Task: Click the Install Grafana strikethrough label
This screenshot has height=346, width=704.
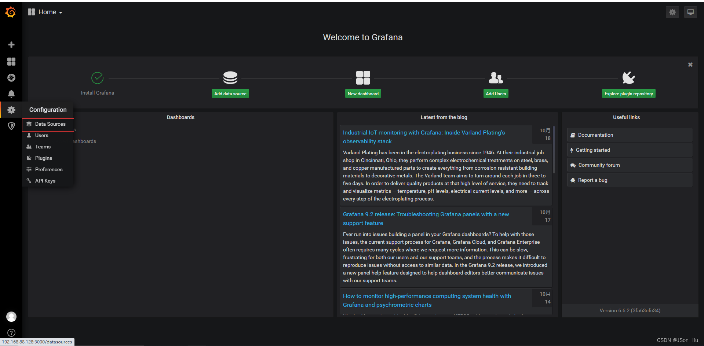Action: click(x=98, y=93)
